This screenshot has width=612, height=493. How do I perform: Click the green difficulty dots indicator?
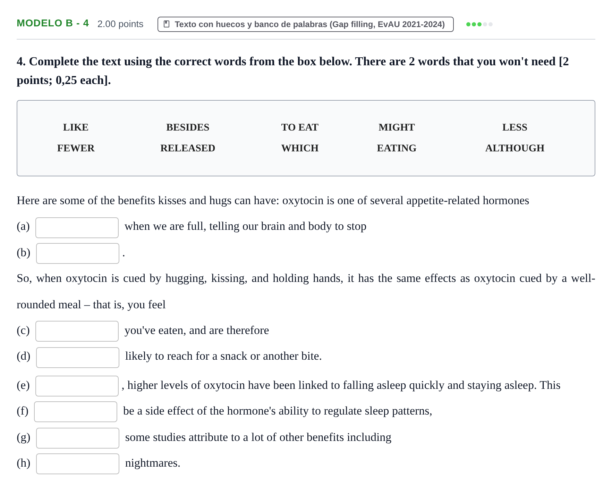tap(479, 24)
